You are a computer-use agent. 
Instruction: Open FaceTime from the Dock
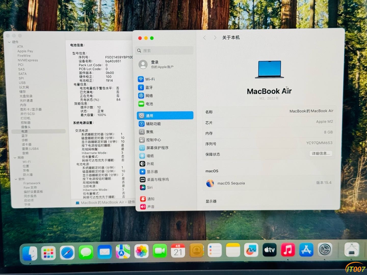pyautogui.click(x=160, y=251)
